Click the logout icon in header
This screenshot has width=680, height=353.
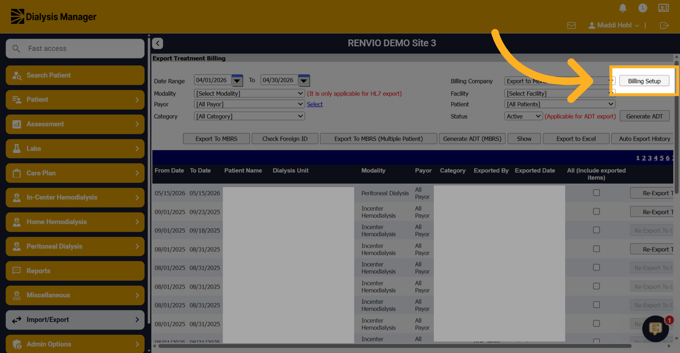tap(664, 25)
